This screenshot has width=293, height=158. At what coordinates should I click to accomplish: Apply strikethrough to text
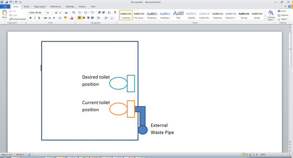pos(45,18)
